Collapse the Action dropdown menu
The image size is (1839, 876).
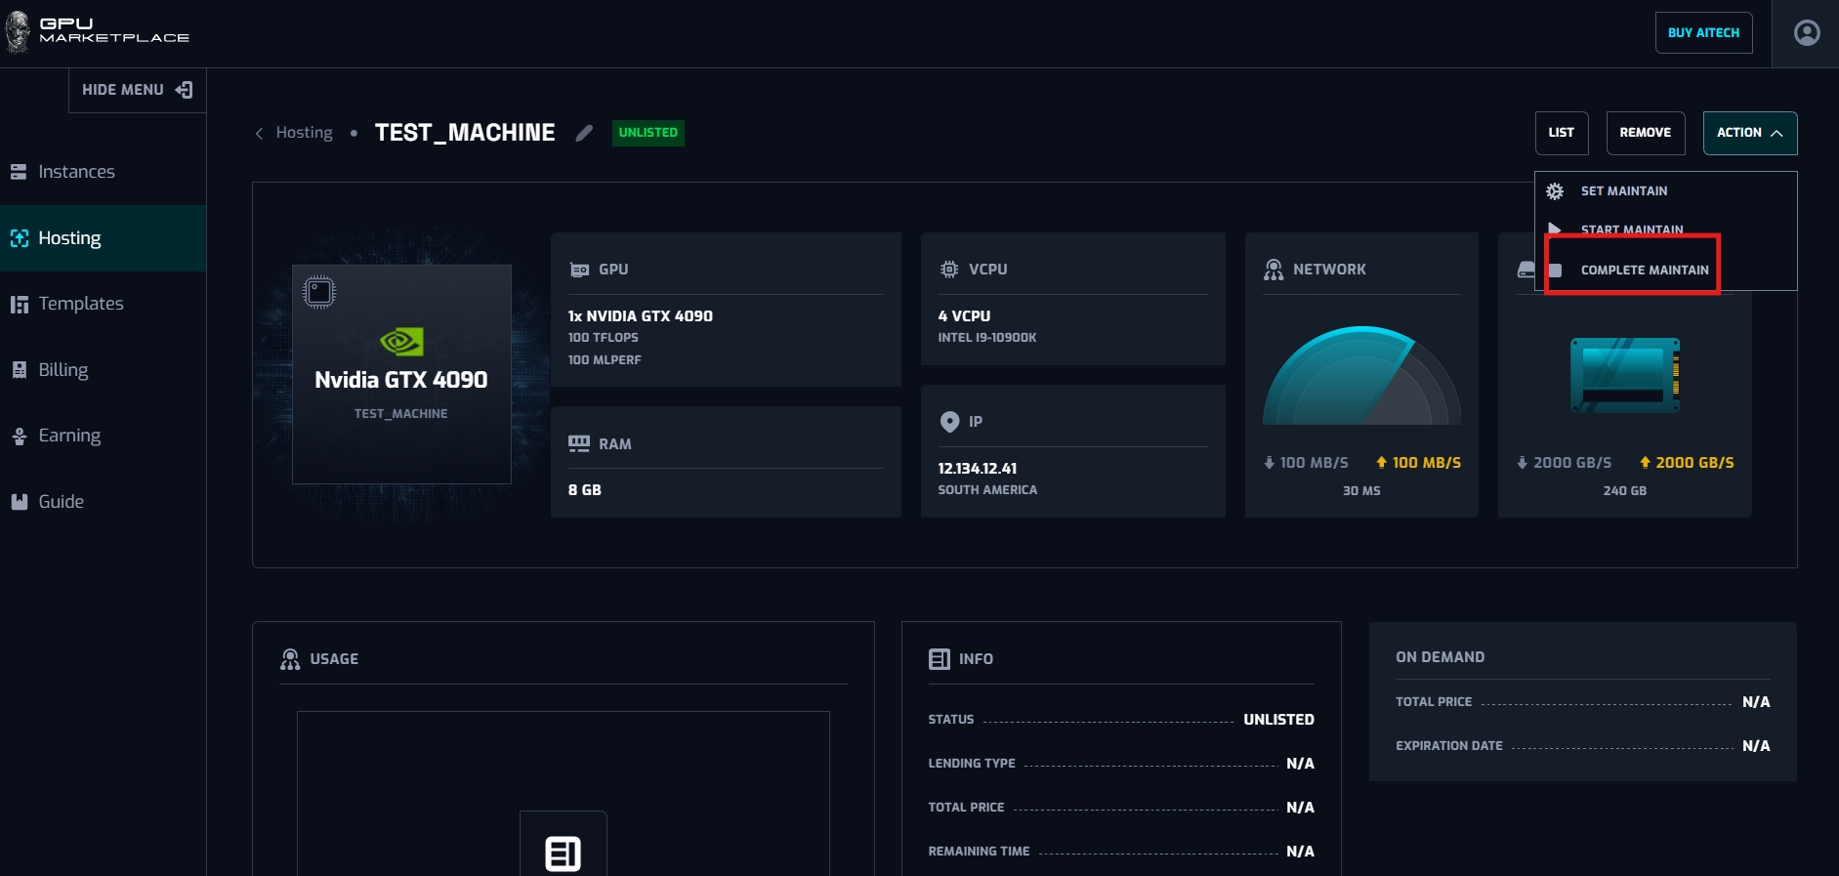pyautogui.click(x=1749, y=133)
